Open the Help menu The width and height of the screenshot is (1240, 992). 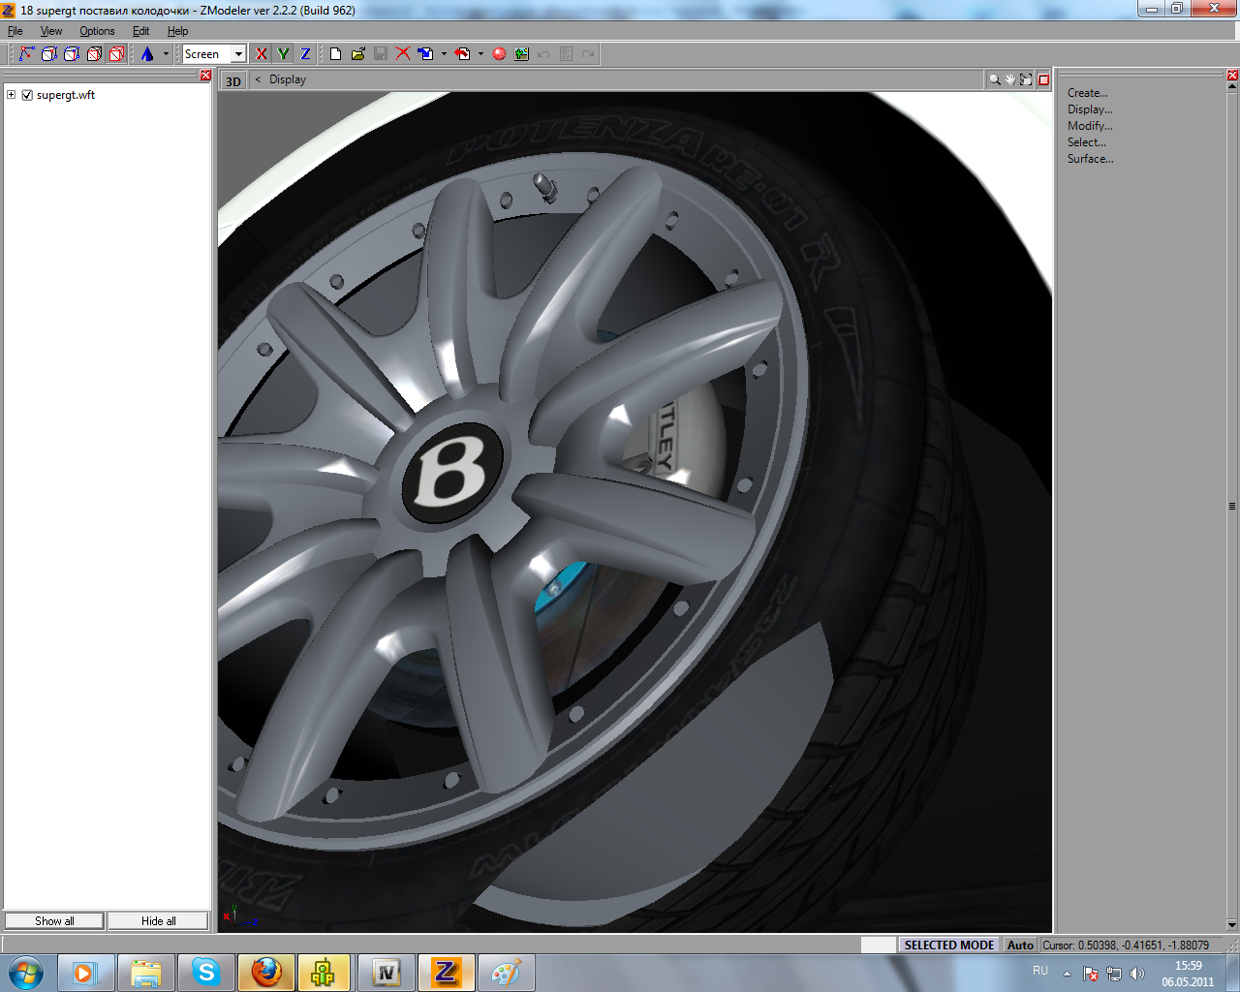tap(177, 31)
